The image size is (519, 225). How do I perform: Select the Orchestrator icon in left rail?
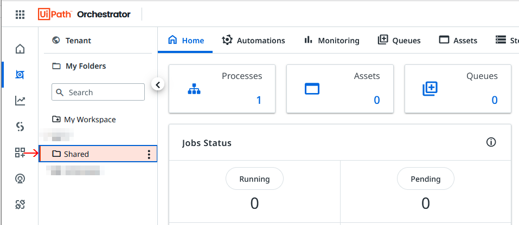pos(20,75)
